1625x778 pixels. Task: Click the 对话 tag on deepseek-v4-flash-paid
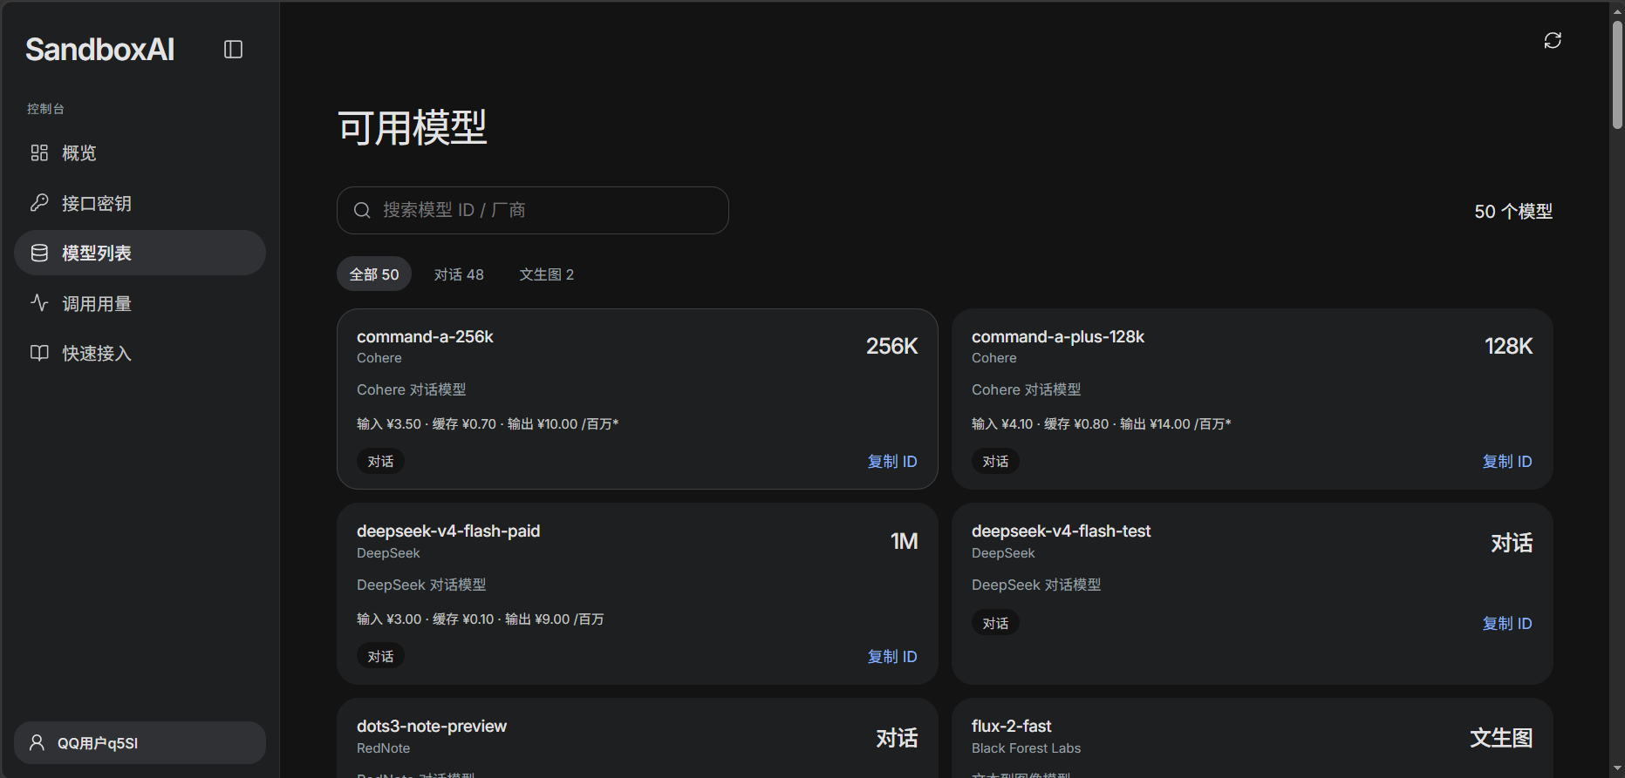point(380,657)
